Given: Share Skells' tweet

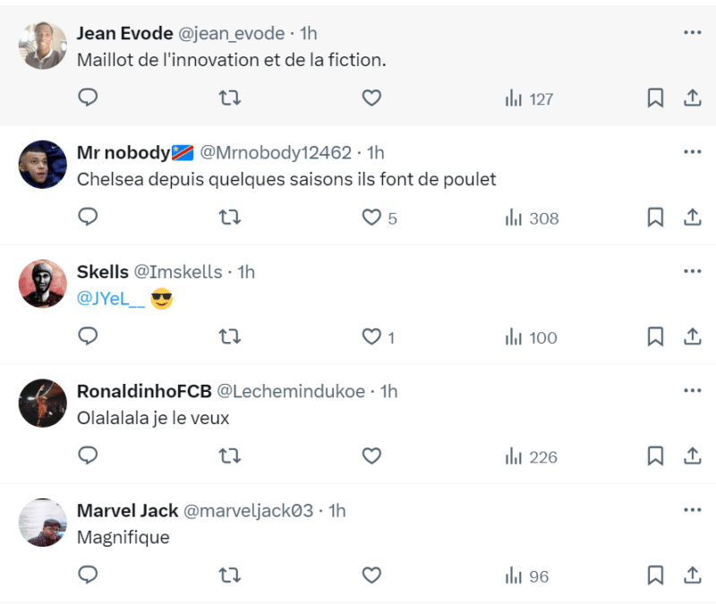Looking at the screenshot, I should click(x=692, y=337).
